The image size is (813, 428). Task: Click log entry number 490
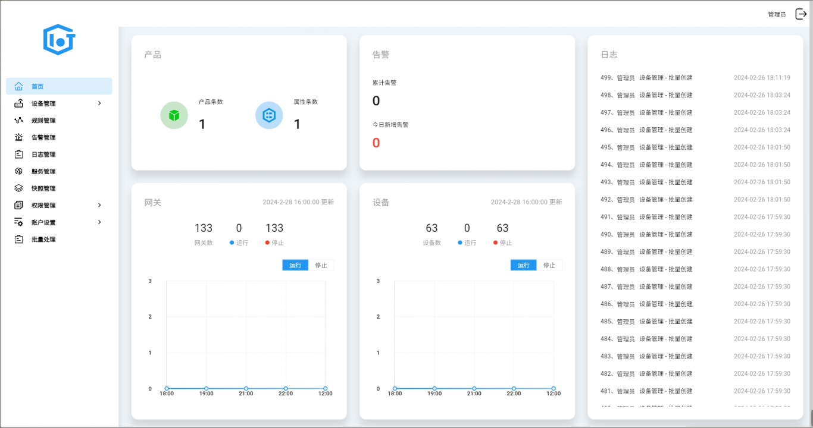(x=696, y=234)
